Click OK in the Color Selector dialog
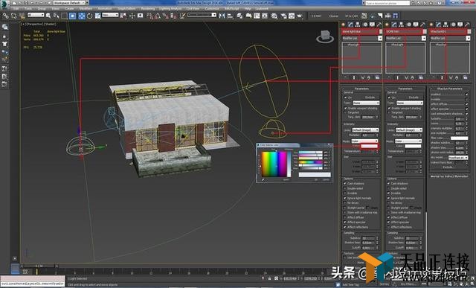This screenshot has height=288, width=476. pyautogui.click(x=316, y=180)
